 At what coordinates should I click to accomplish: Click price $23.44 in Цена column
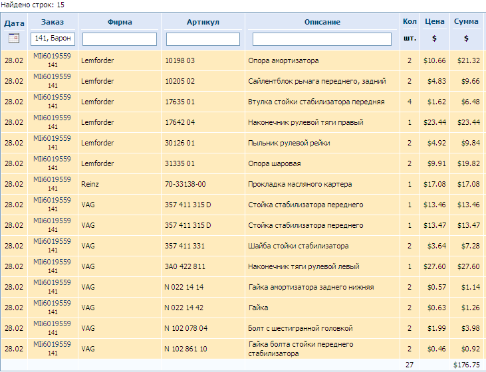[x=435, y=122]
